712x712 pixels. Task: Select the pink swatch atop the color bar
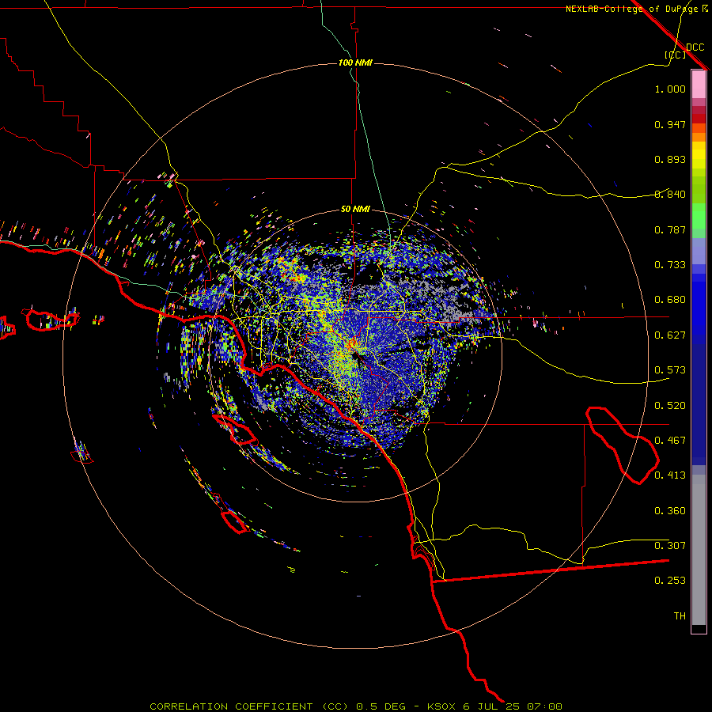(x=699, y=84)
